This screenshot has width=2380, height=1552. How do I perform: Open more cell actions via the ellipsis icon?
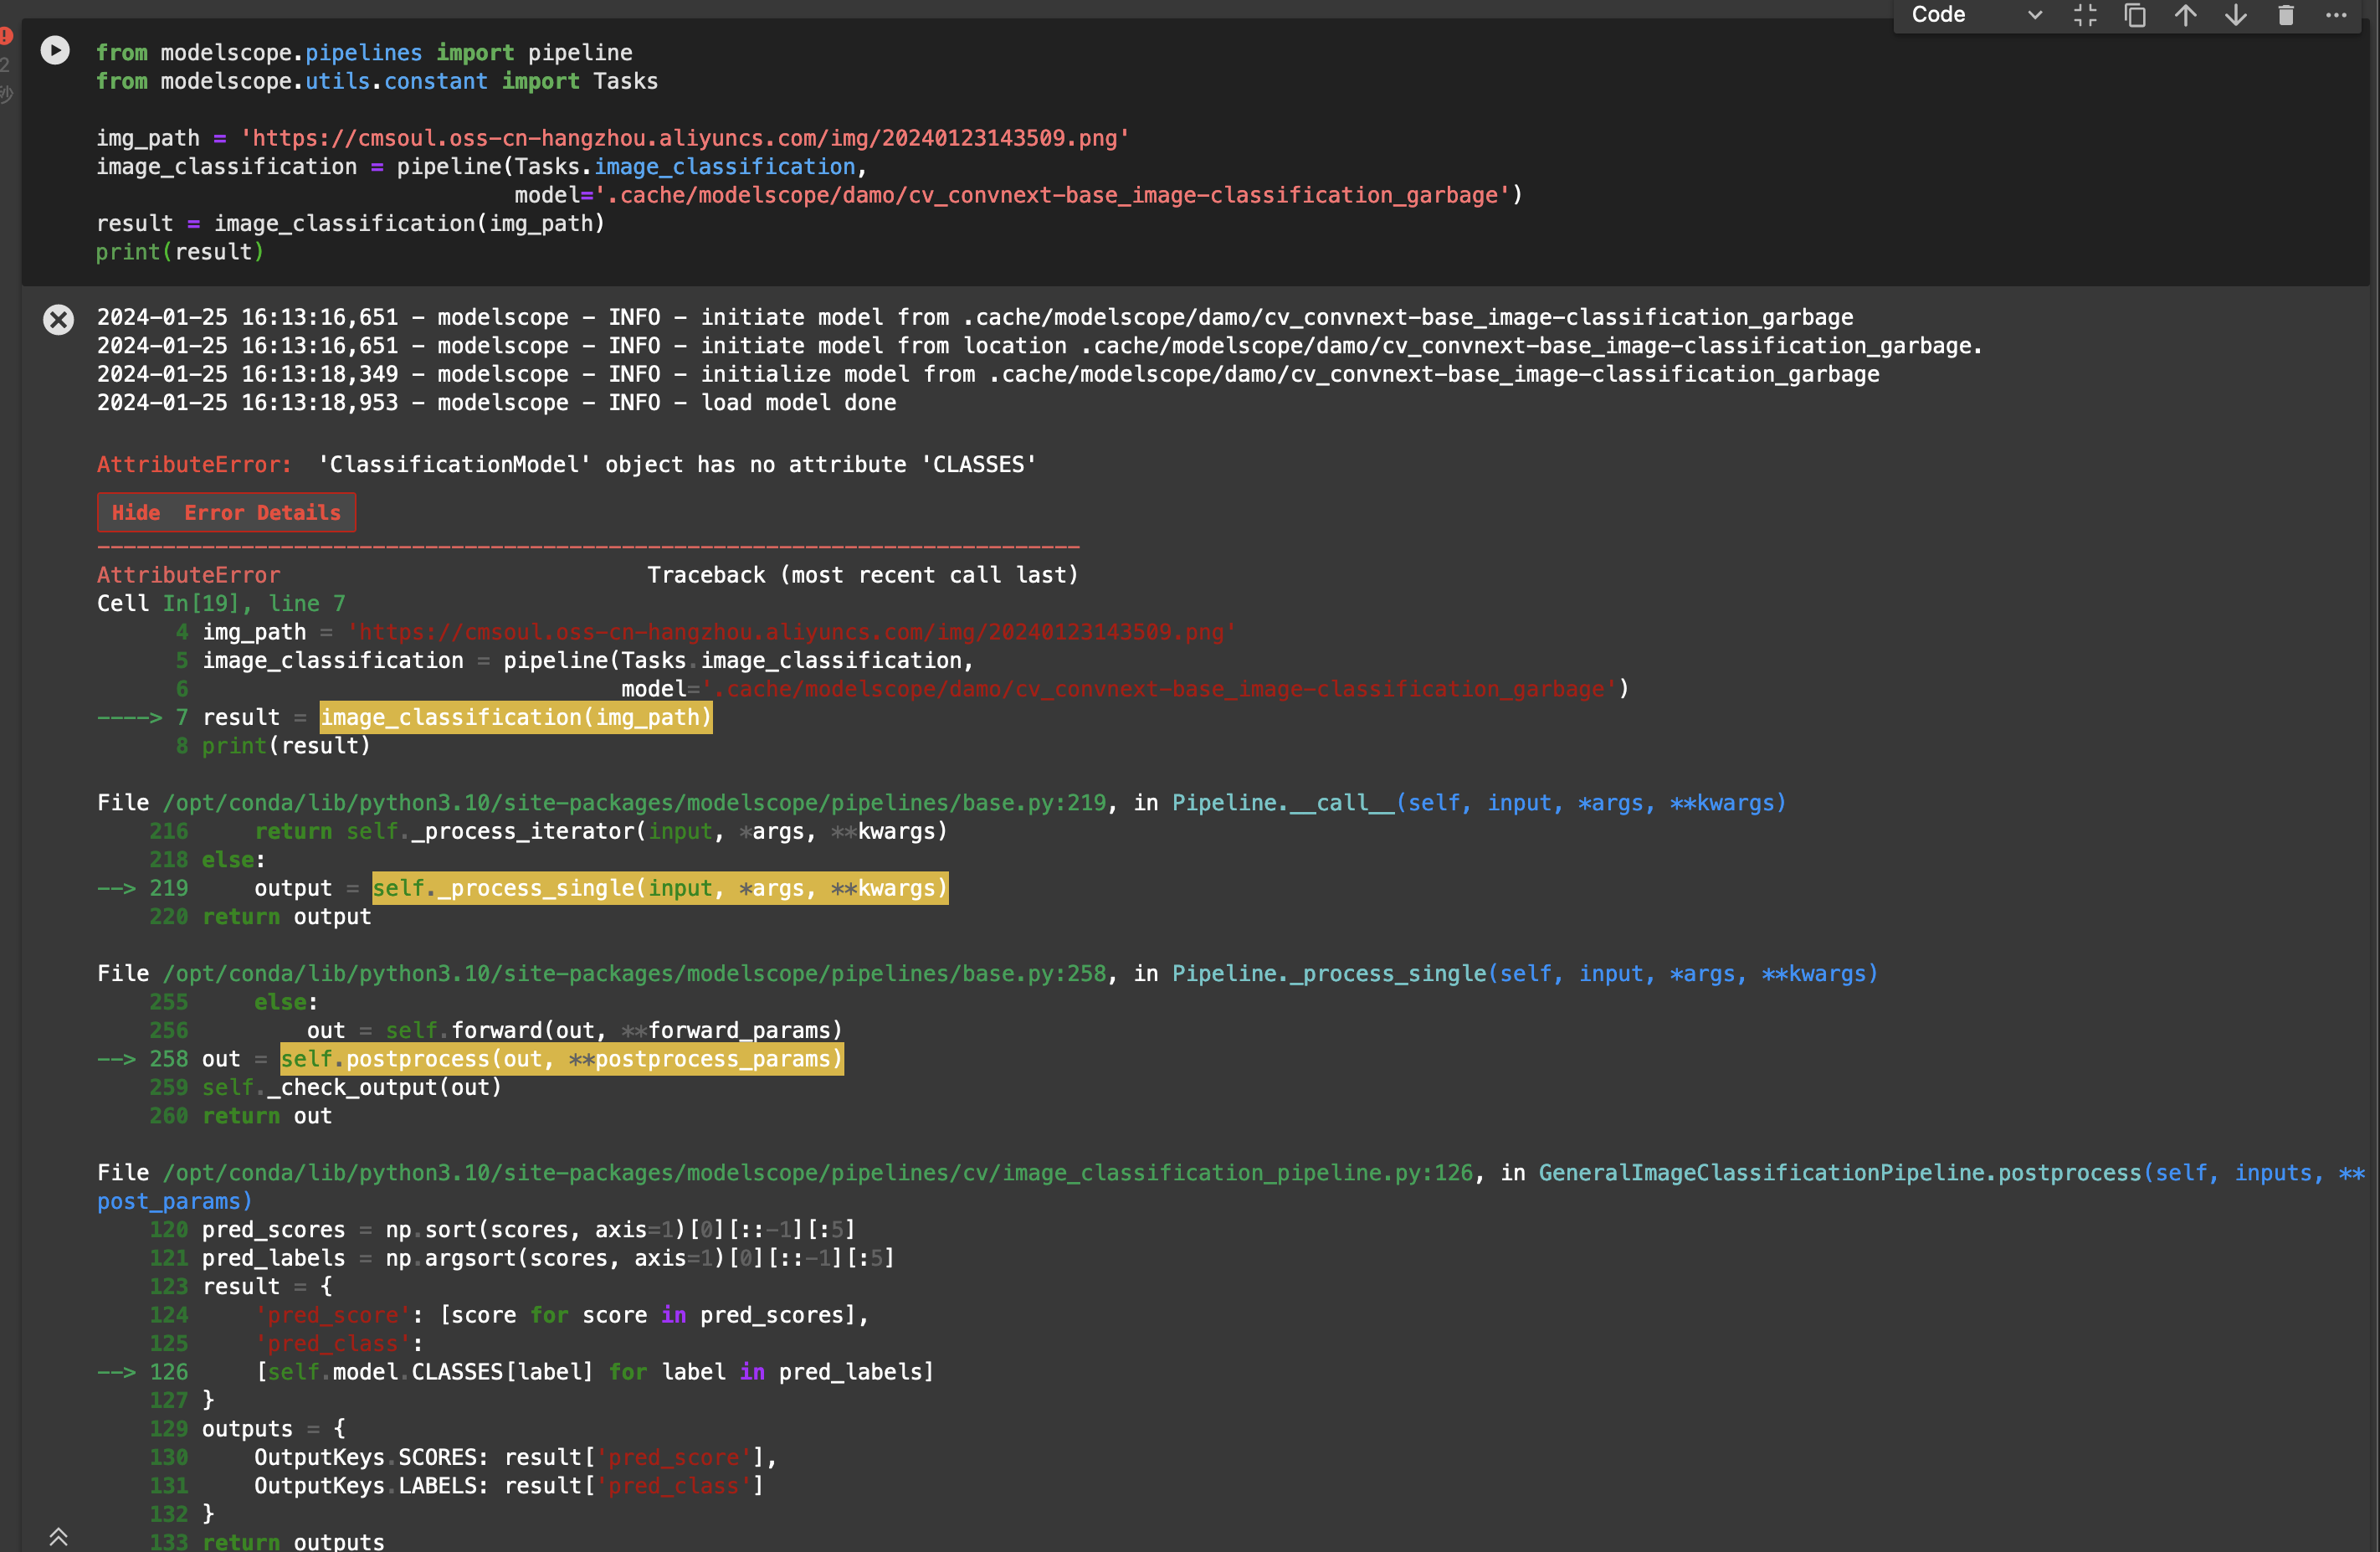click(2336, 15)
